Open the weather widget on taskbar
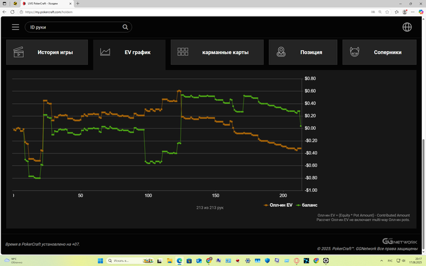 [x=13, y=261]
